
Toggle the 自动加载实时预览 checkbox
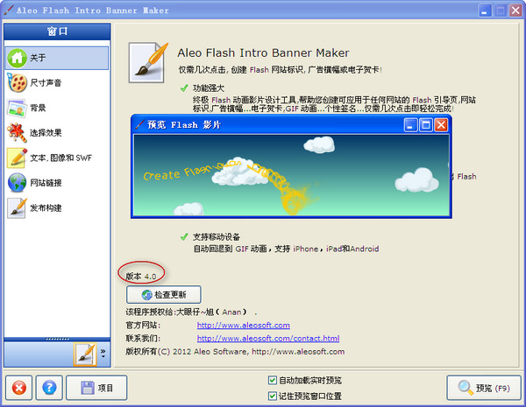point(273,380)
